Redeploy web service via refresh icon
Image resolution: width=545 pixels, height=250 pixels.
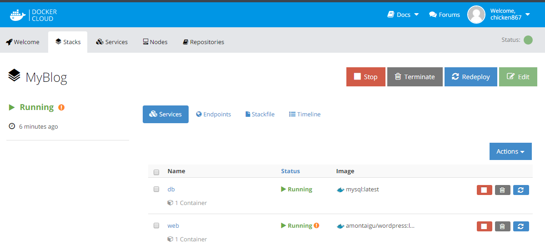pos(521,226)
